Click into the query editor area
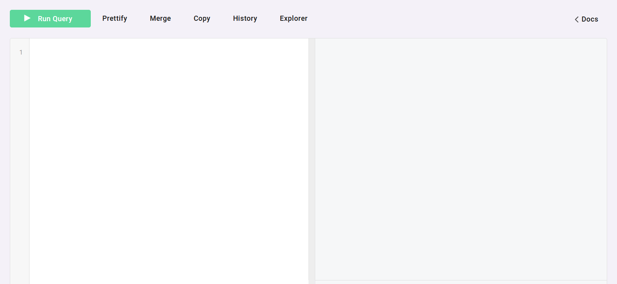 tap(169, 161)
